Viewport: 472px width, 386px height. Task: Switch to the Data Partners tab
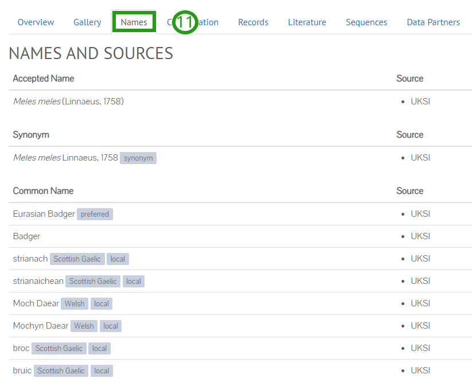pyautogui.click(x=433, y=22)
